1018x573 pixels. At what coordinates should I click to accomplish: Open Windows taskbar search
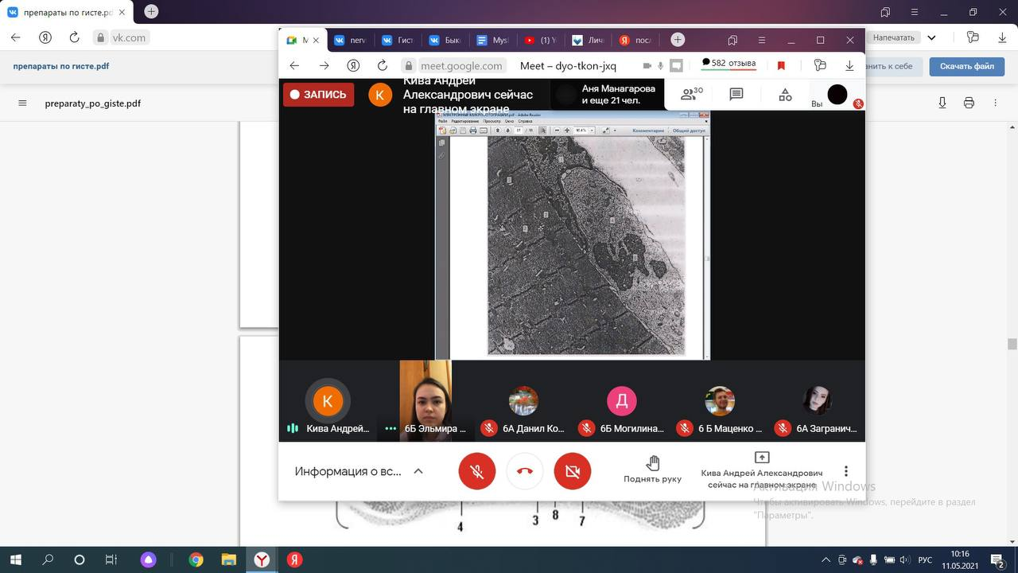tap(48, 559)
